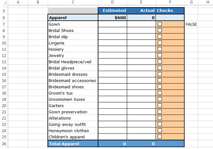This screenshot has height=149, width=213.
Task: Mark the Groom's tux checkbox
Action: (160, 93)
